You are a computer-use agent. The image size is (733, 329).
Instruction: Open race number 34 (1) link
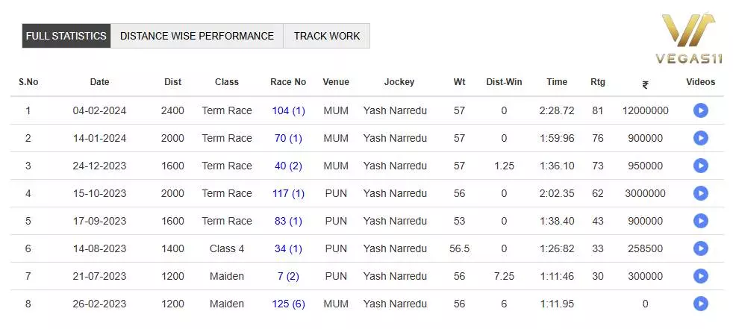click(x=288, y=248)
